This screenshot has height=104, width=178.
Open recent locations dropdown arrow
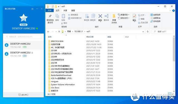56,32
